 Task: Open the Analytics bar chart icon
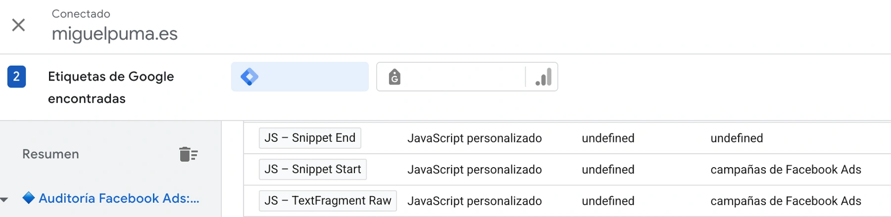click(x=544, y=77)
